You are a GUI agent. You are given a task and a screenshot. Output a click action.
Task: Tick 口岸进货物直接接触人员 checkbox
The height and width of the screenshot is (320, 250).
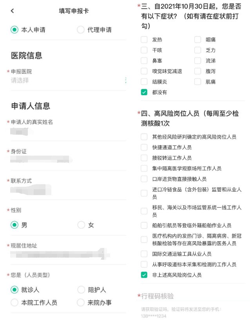(x=144, y=179)
